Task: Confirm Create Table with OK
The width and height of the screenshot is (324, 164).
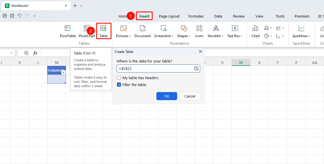Action: [167, 96]
